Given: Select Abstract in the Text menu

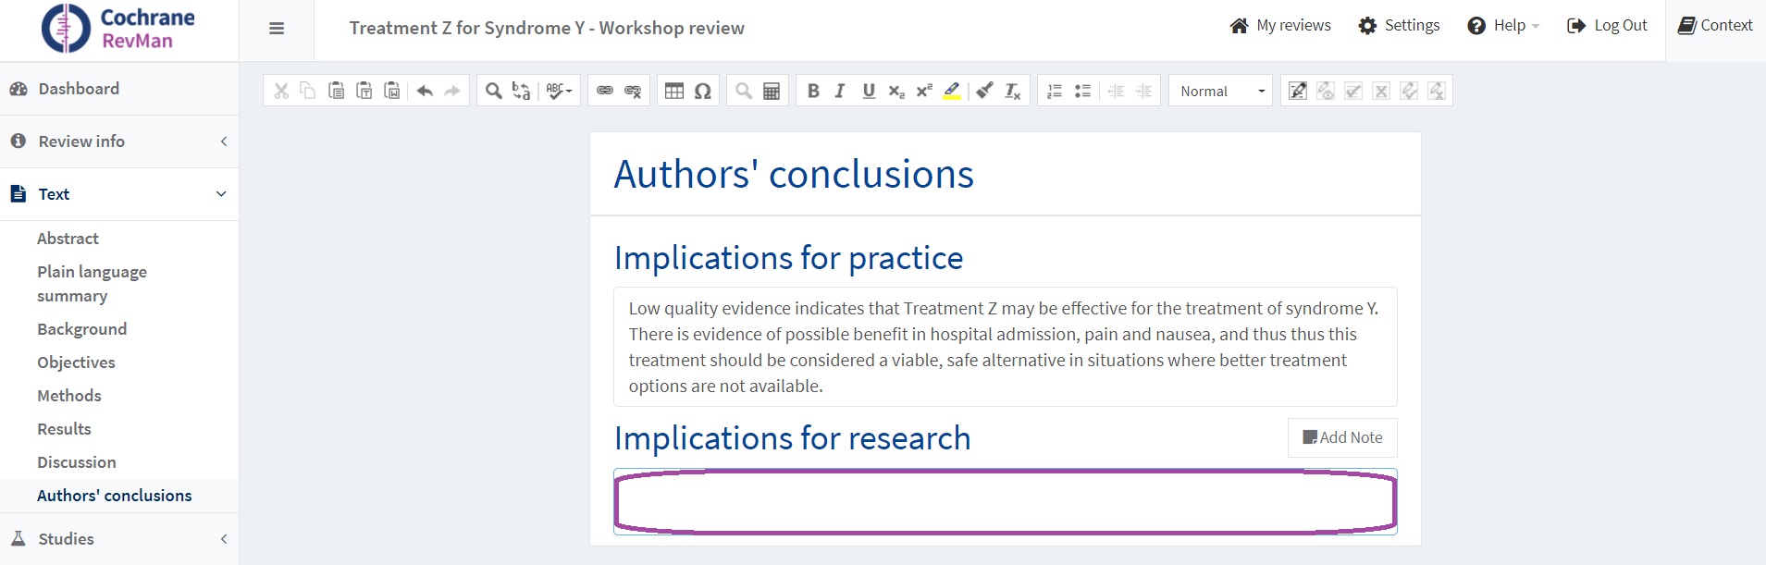Looking at the screenshot, I should (x=68, y=239).
